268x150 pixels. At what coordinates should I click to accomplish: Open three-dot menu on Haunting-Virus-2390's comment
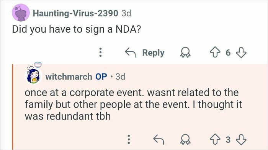pos(101,52)
